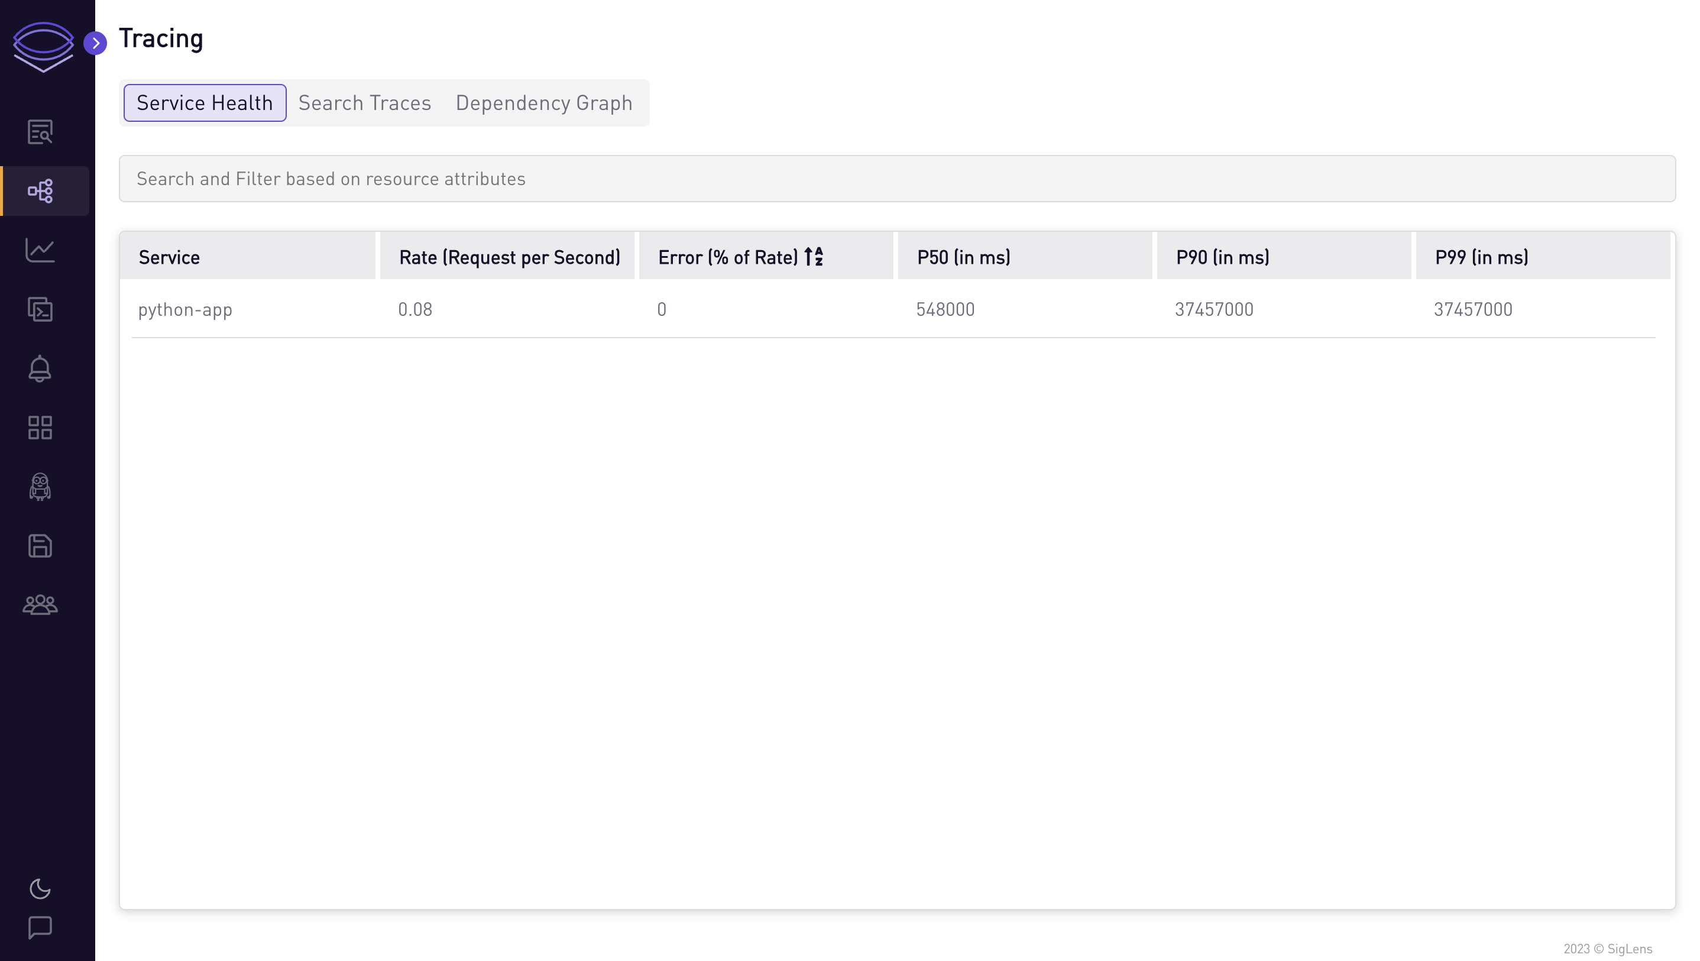The height and width of the screenshot is (961, 1700).
Task: Switch to Search Traces tab
Action: pyautogui.click(x=363, y=102)
